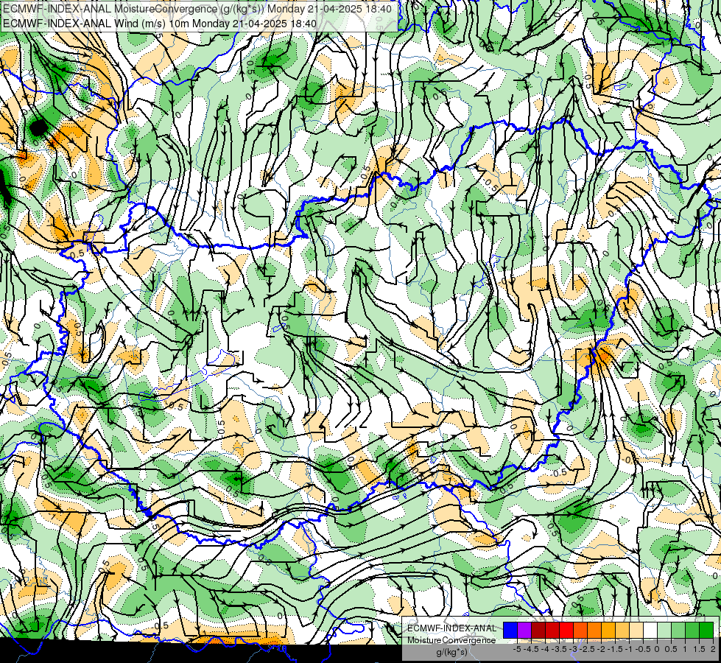
Task: Click the darkest red legend swatch
Action: (538, 631)
